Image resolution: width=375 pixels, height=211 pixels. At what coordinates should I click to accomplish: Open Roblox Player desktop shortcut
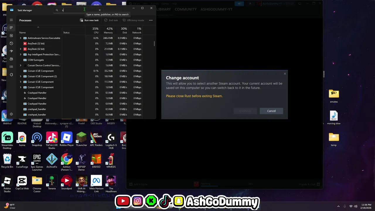point(67,139)
